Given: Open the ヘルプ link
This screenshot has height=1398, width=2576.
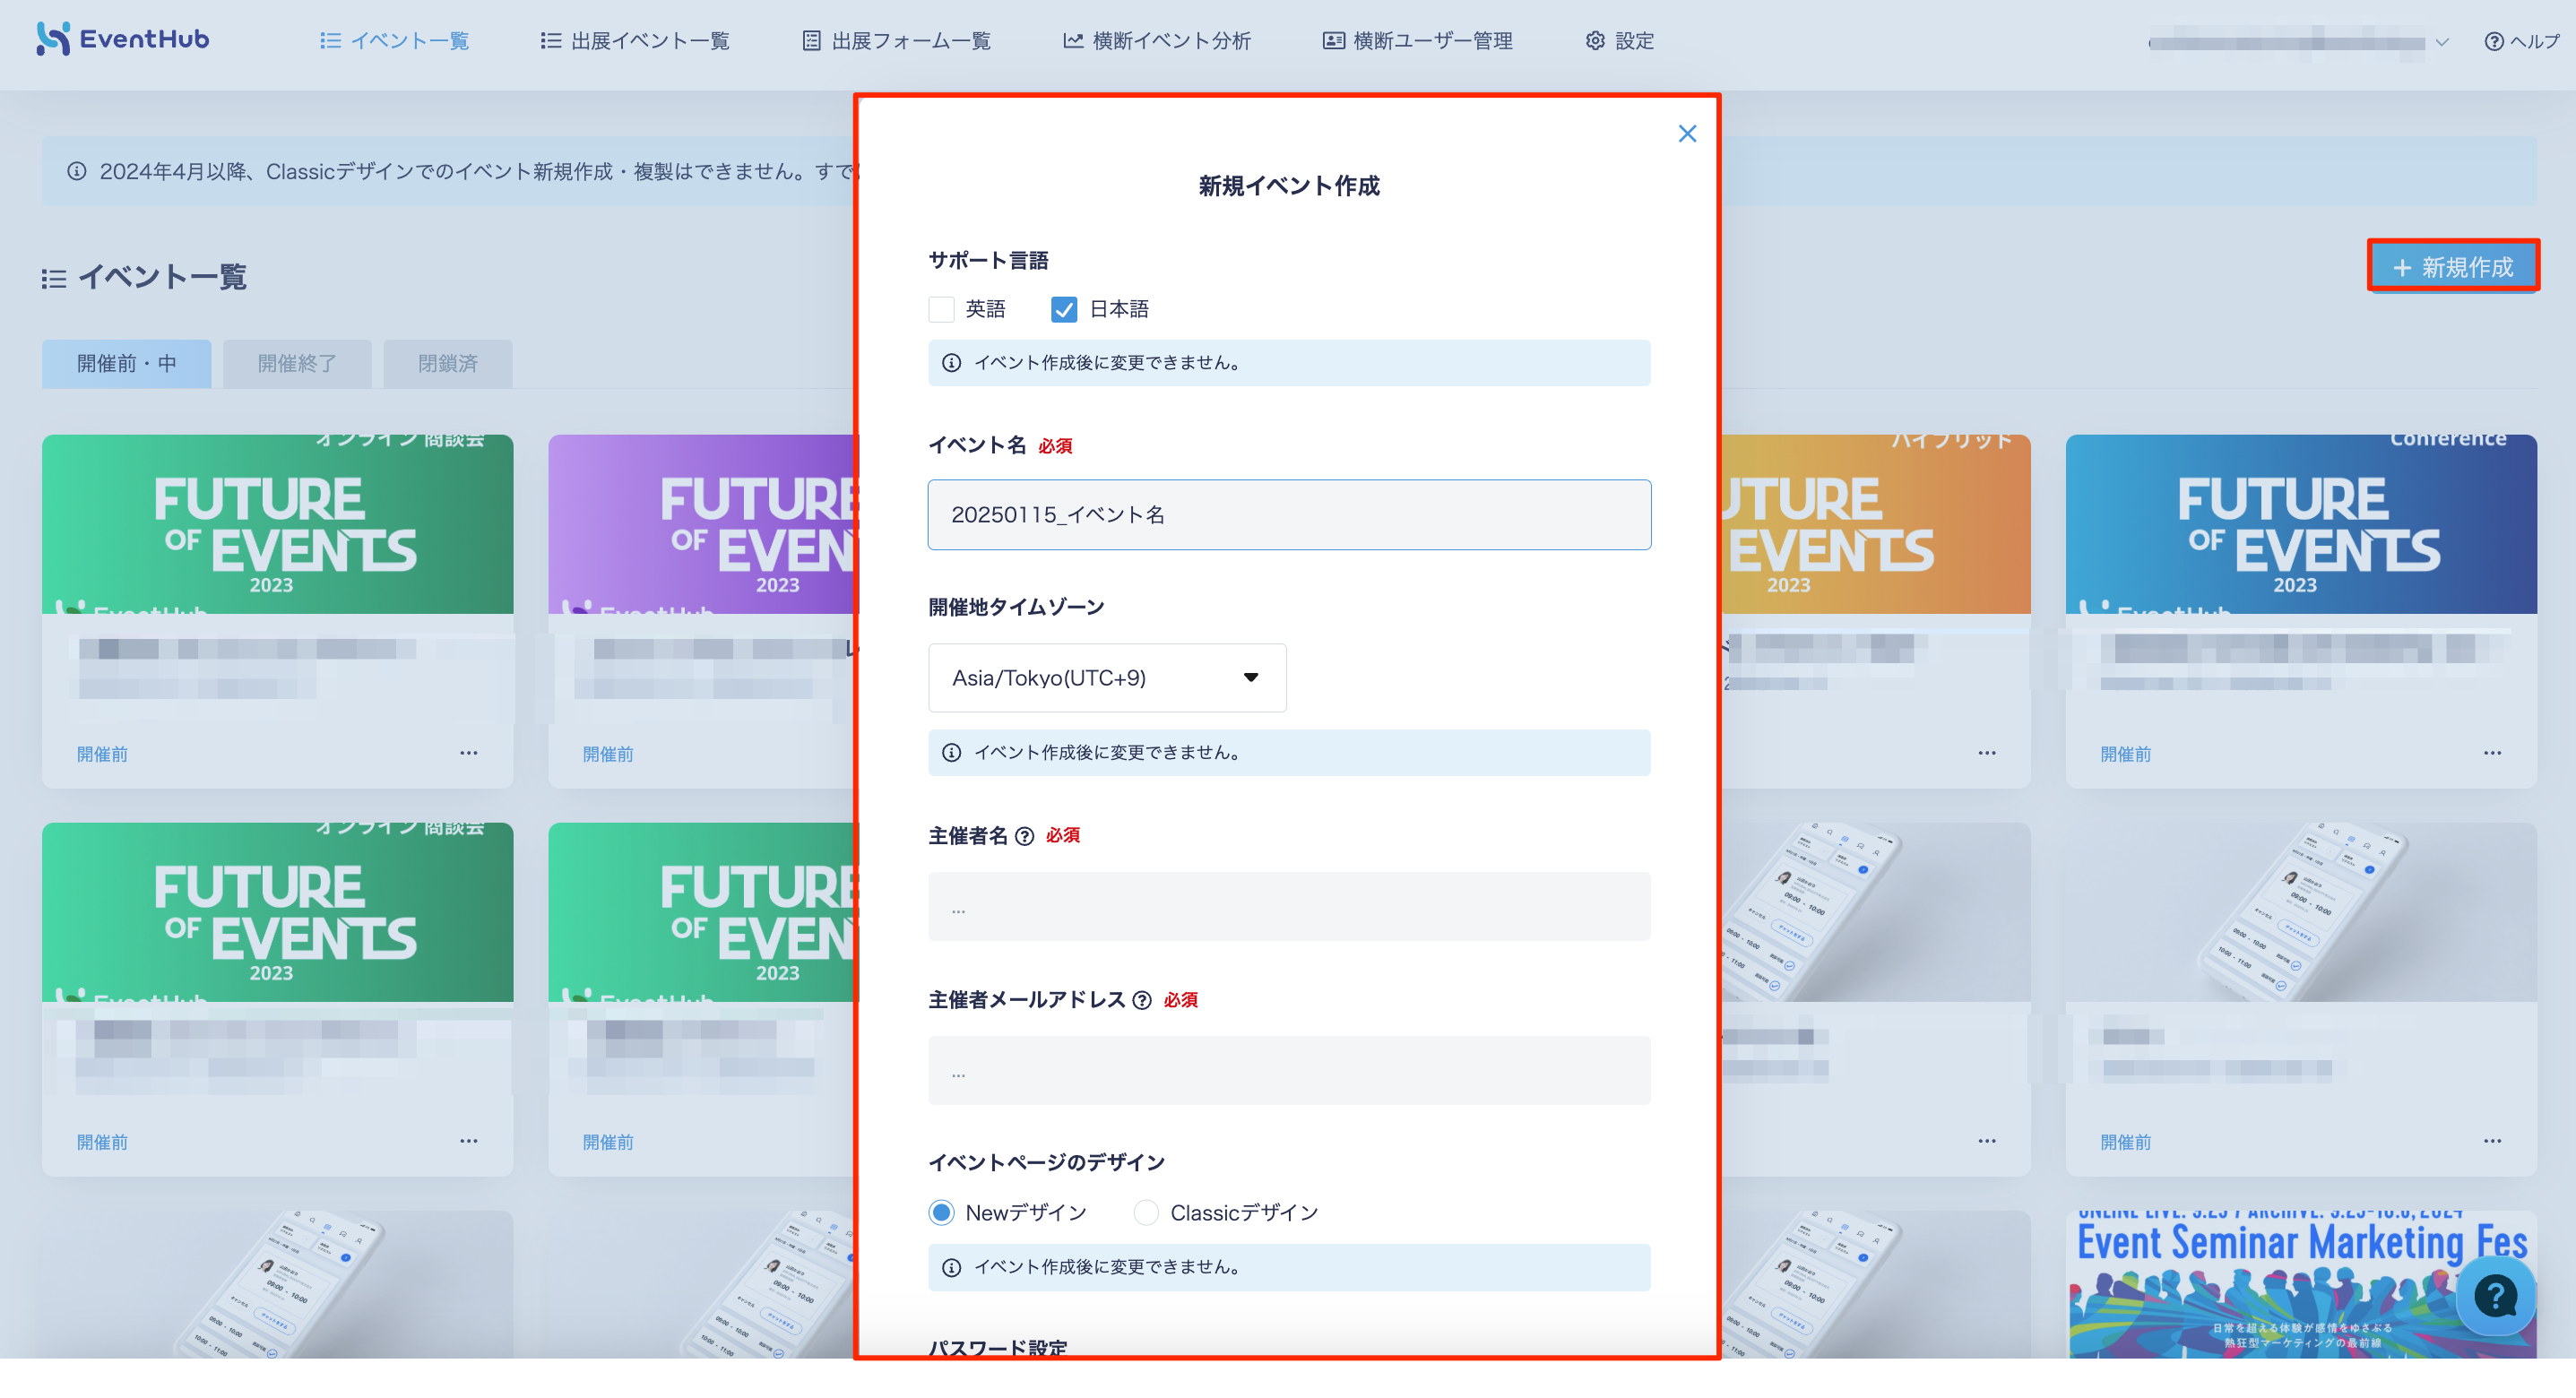Looking at the screenshot, I should pos(2521,41).
